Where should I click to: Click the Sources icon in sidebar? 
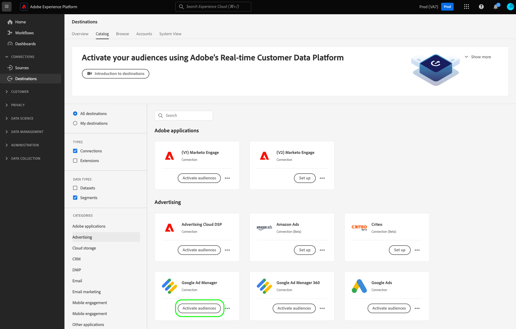10,68
